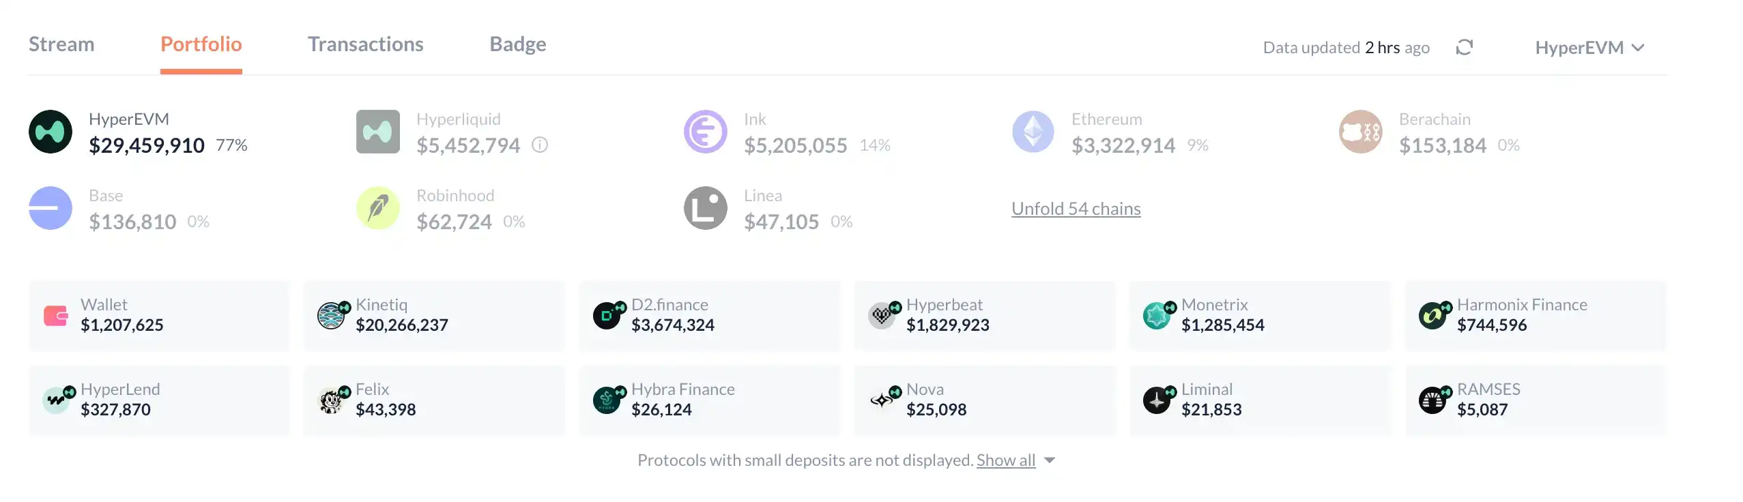
Task: Click the Hyperliquid info icon
Action: coord(540,145)
